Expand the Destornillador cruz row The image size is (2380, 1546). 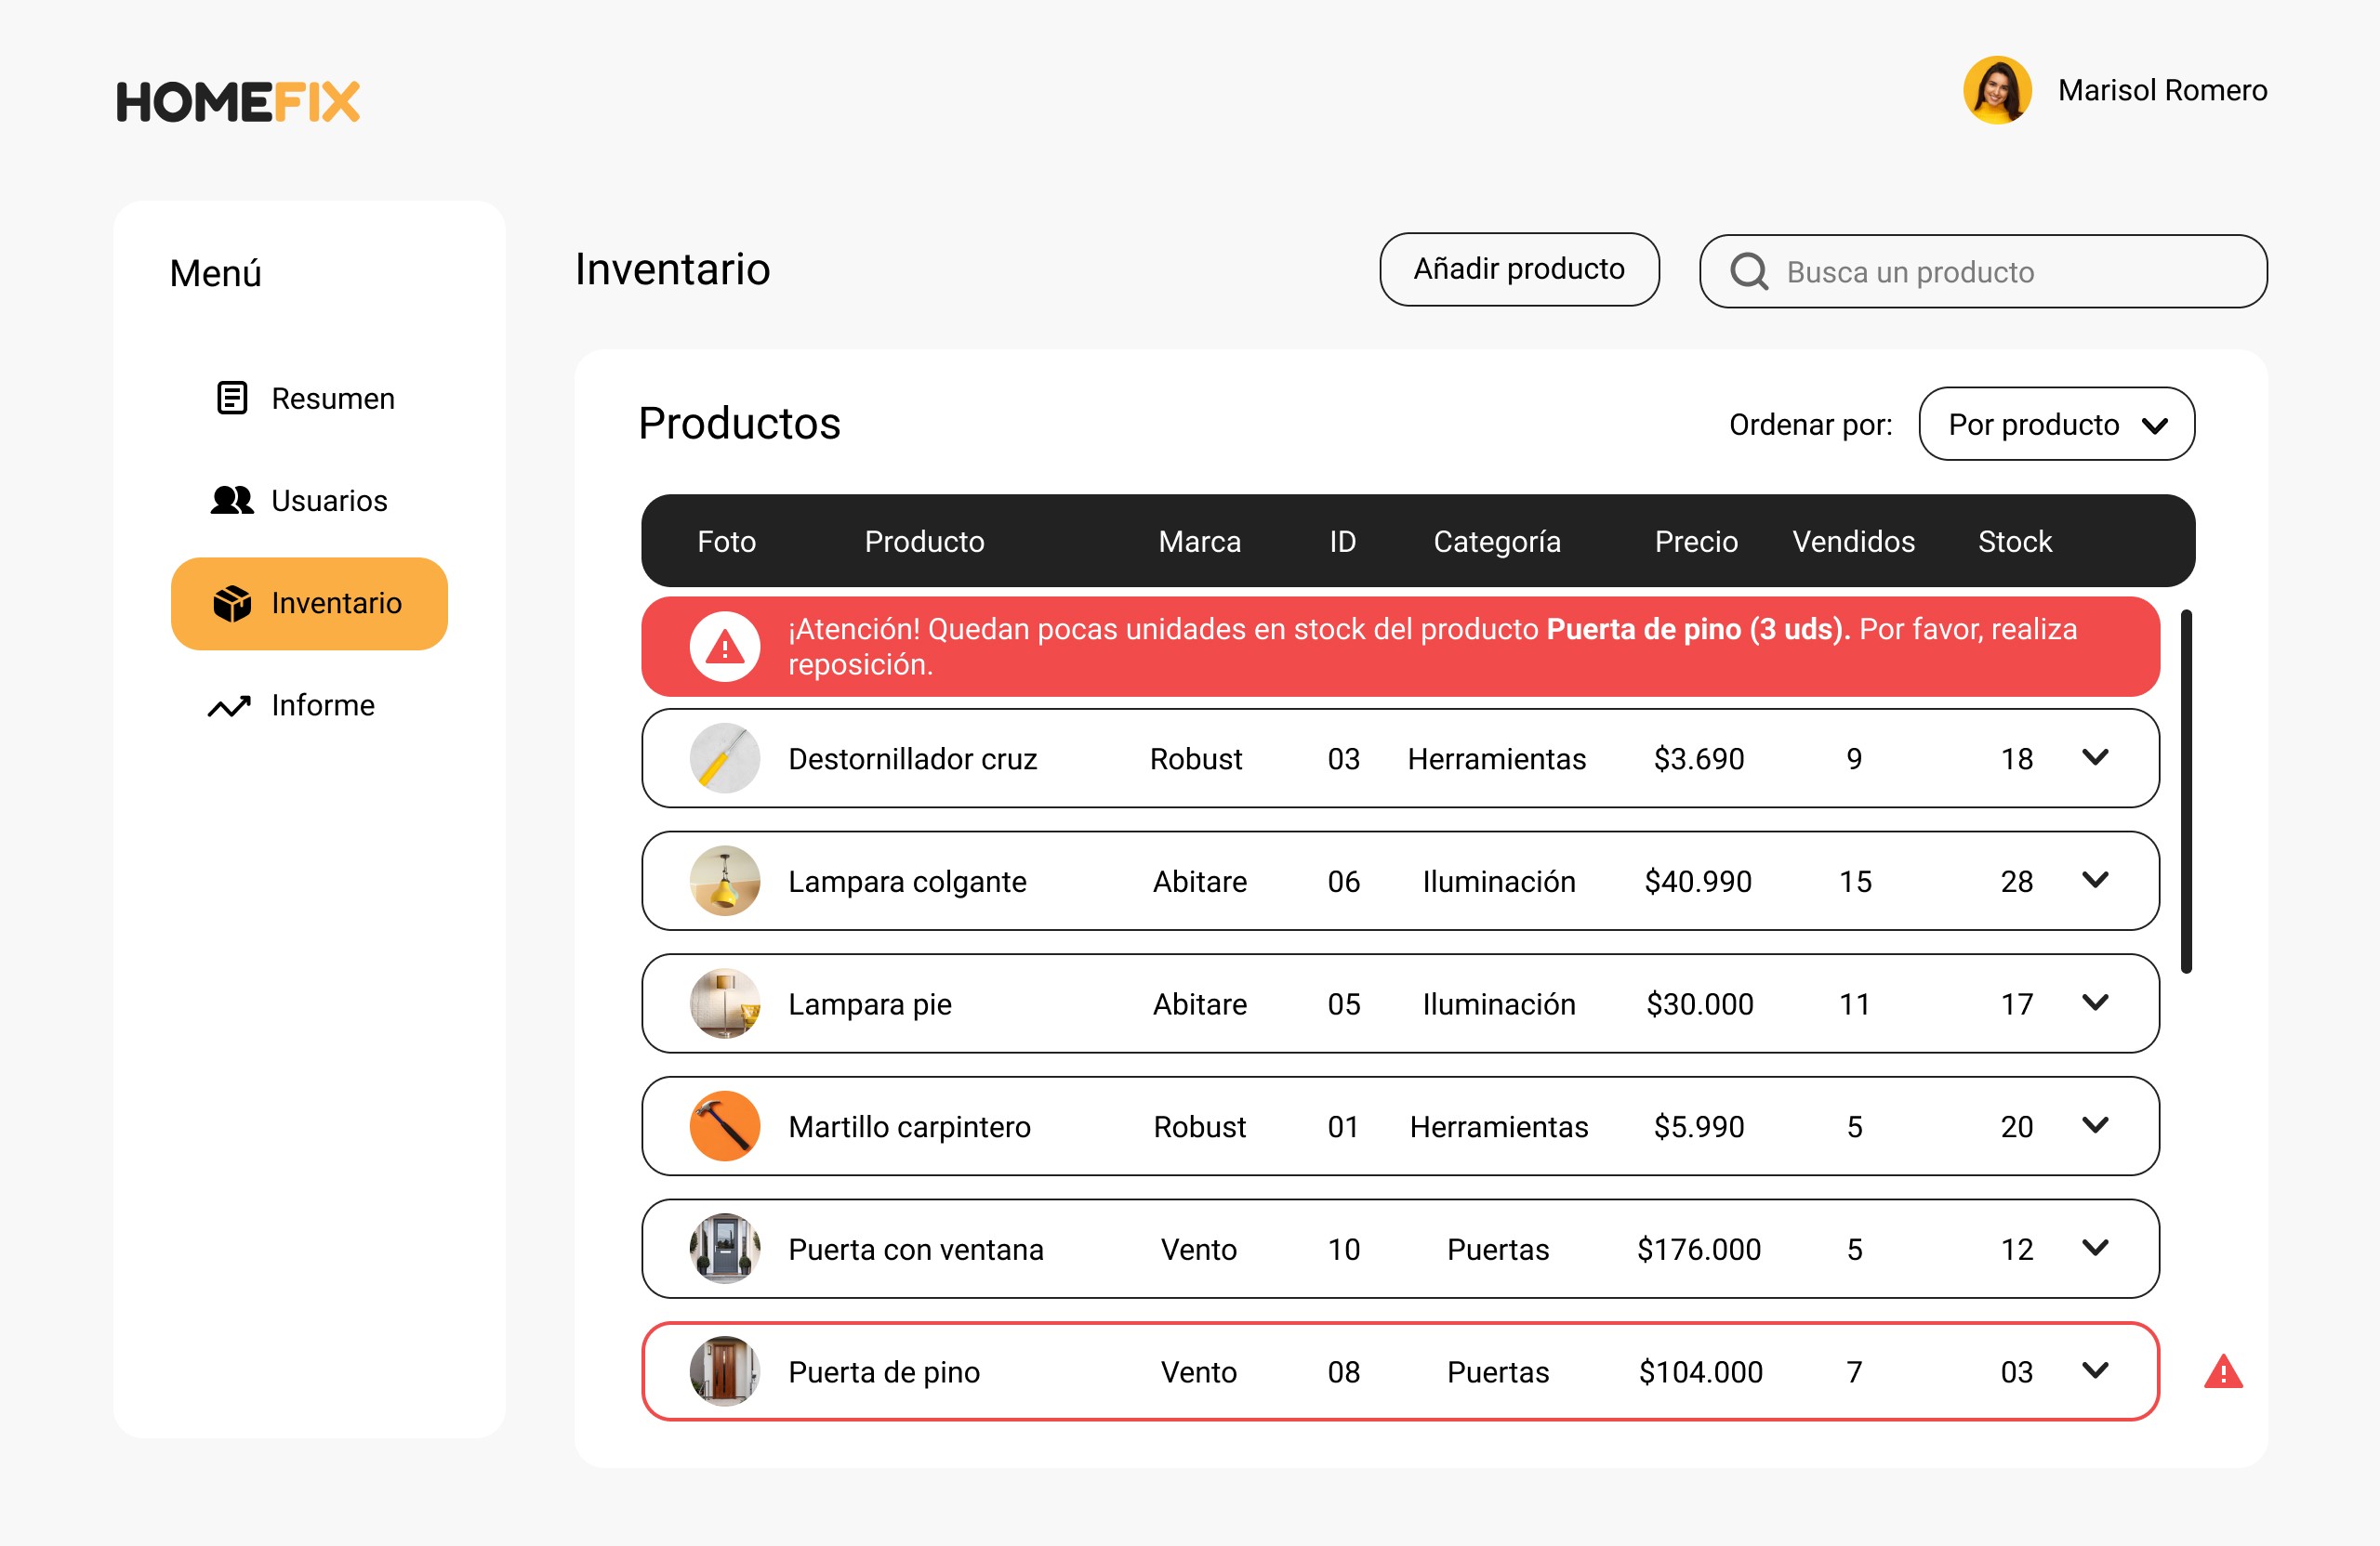2095,757
